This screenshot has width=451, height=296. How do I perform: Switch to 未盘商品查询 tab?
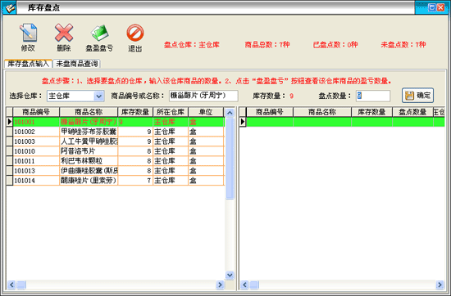coord(76,64)
